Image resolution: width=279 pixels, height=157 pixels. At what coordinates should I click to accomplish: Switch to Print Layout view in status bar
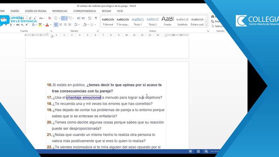pyautogui.click(x=198, y=151)
